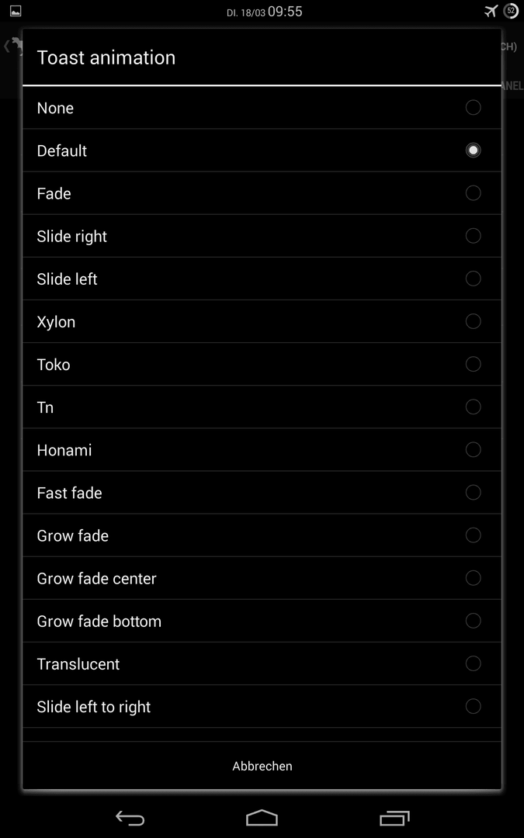The width and height of the screenshot is (524, 838).
Task: Select the None radio button
Action: tap(474, 107)
